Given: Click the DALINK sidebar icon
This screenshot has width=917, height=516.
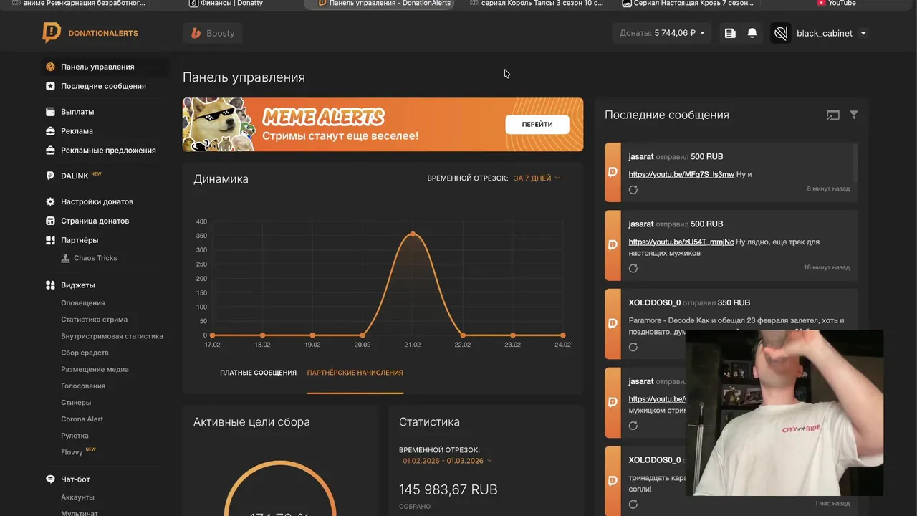Looking at the screenshot, I should 50,176.
